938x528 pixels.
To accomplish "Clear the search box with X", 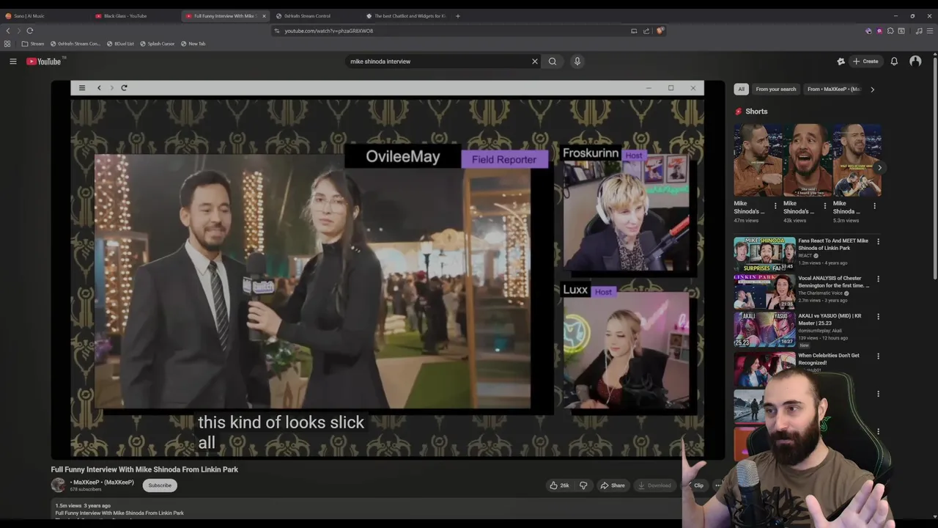I will pos(534,62).
